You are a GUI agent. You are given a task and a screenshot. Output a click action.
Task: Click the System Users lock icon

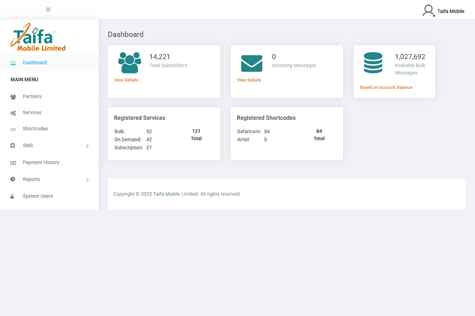pyautogui.click(x=13, y=196)
